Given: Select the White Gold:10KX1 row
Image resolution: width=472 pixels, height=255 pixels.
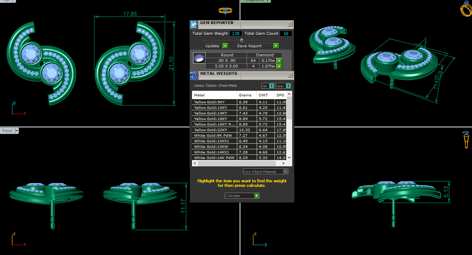Looking at the screenshot, I should [239, 141].
